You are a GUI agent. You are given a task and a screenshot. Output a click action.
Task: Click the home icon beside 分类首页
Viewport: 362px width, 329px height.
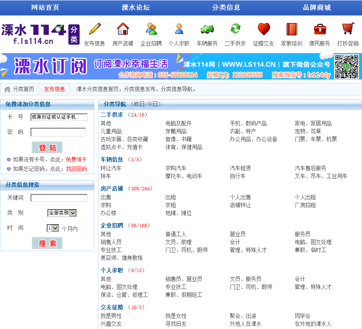tap(8, 89)
